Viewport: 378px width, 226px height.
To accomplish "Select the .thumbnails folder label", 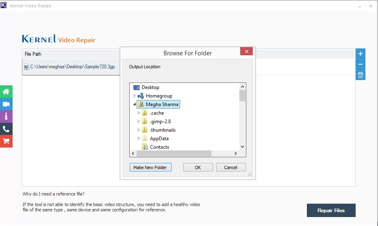I will (x=163, y=130).
